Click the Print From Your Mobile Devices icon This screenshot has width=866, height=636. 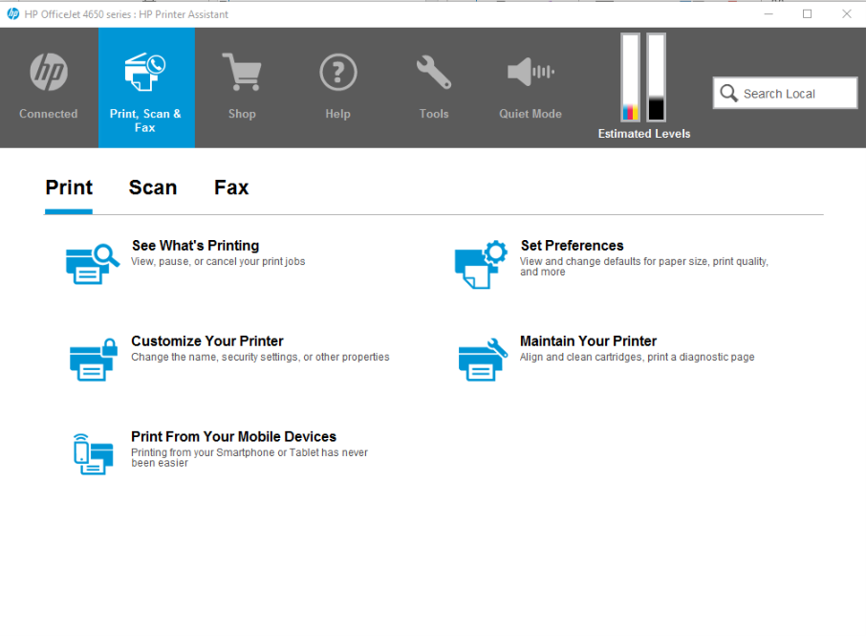coord(93,452)
